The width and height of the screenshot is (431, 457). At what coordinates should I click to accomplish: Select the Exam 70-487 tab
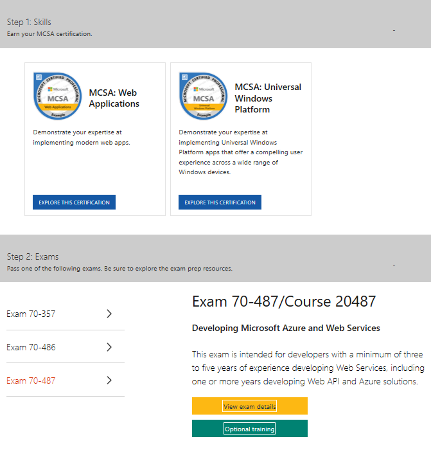coord(66,381)
